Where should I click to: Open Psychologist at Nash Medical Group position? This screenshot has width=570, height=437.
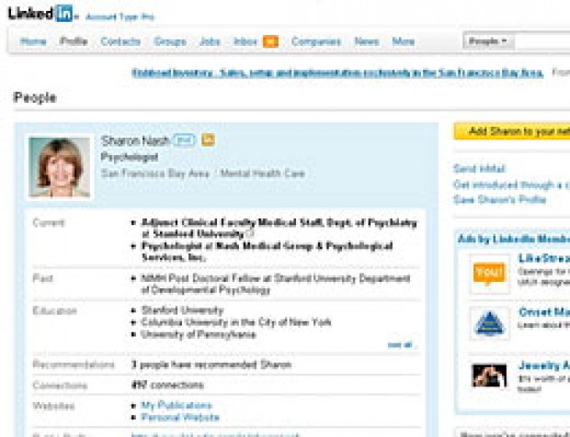pos(268,252)
